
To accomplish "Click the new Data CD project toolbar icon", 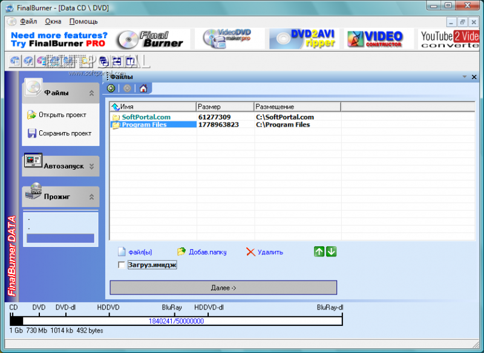I will point(14,61).
